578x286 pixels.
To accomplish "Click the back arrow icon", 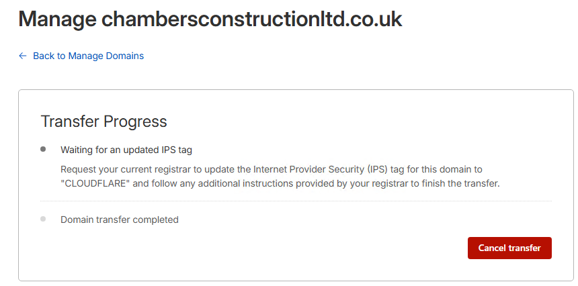I will tap(23, 56).
